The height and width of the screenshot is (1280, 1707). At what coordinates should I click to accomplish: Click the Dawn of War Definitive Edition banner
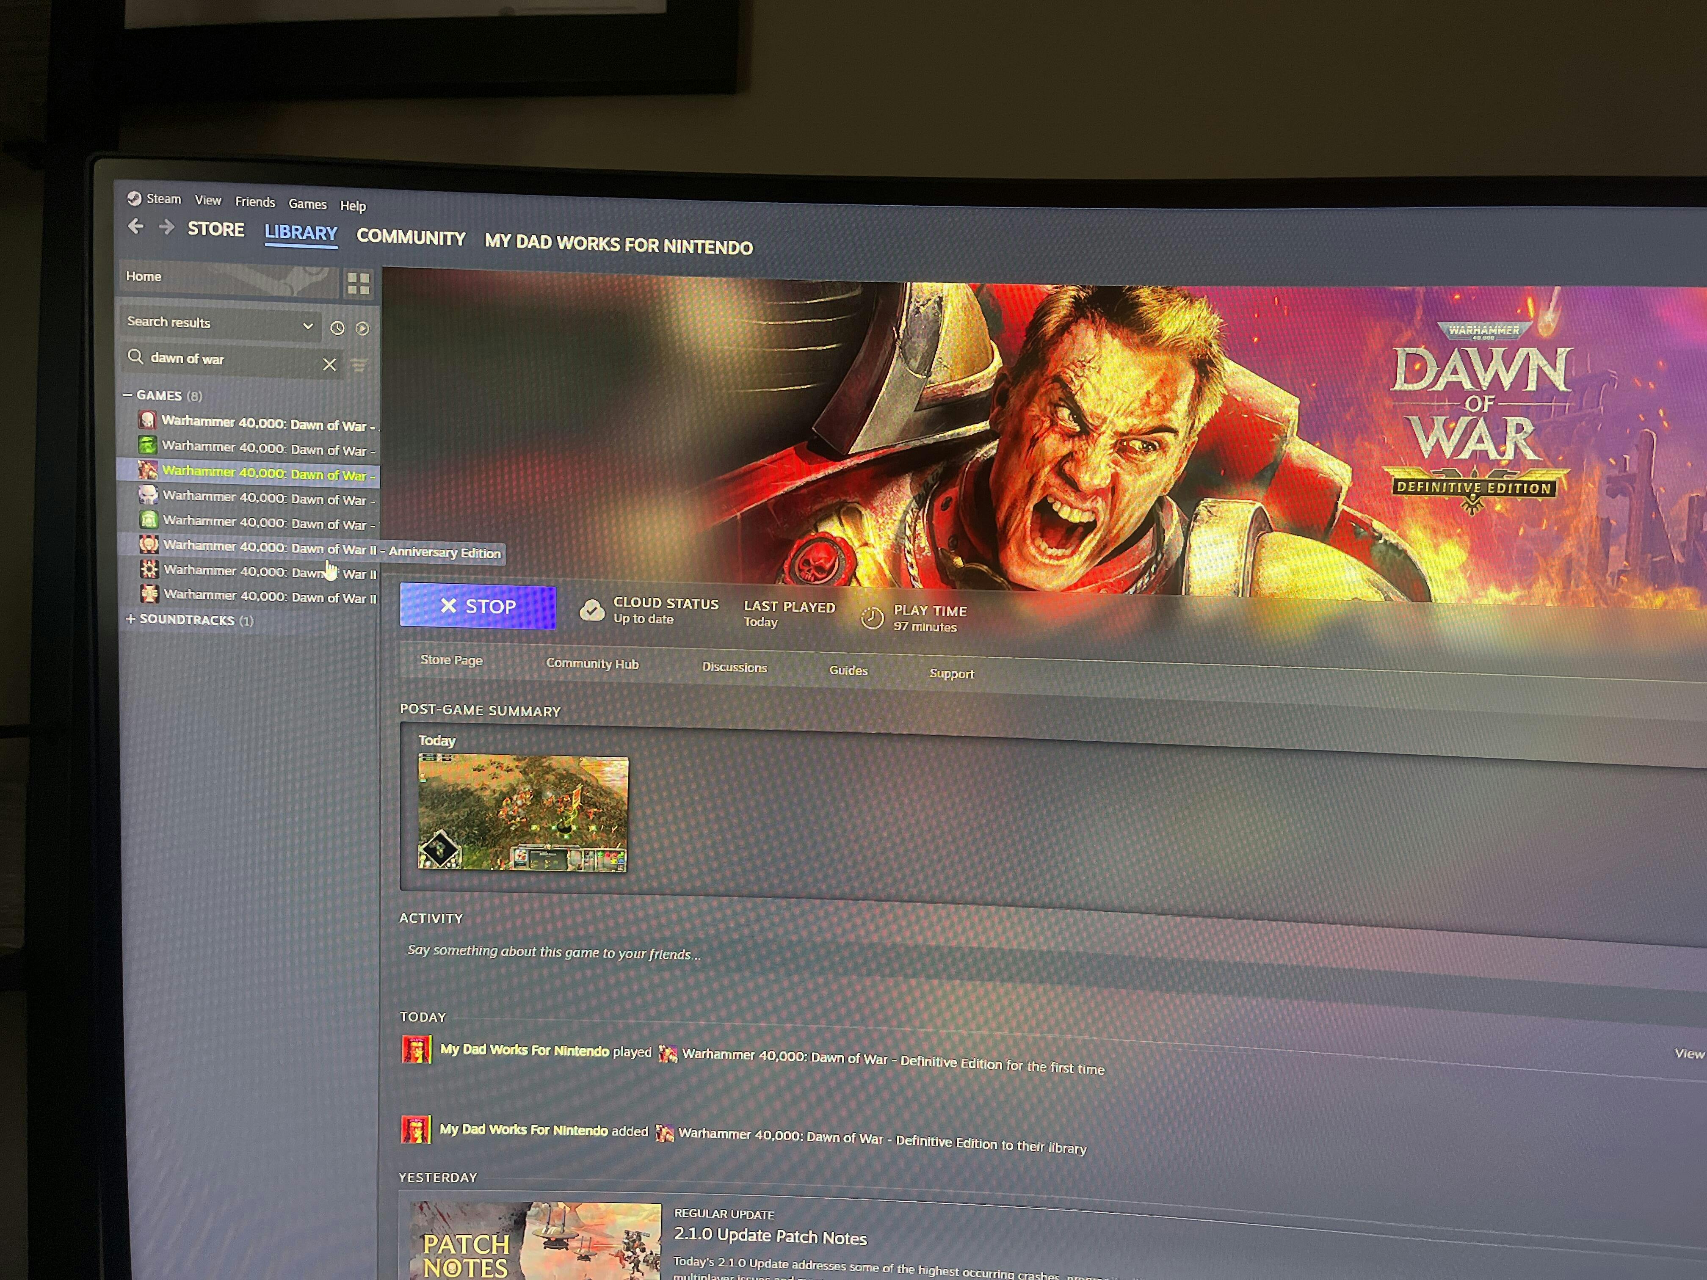[1044, 437]
